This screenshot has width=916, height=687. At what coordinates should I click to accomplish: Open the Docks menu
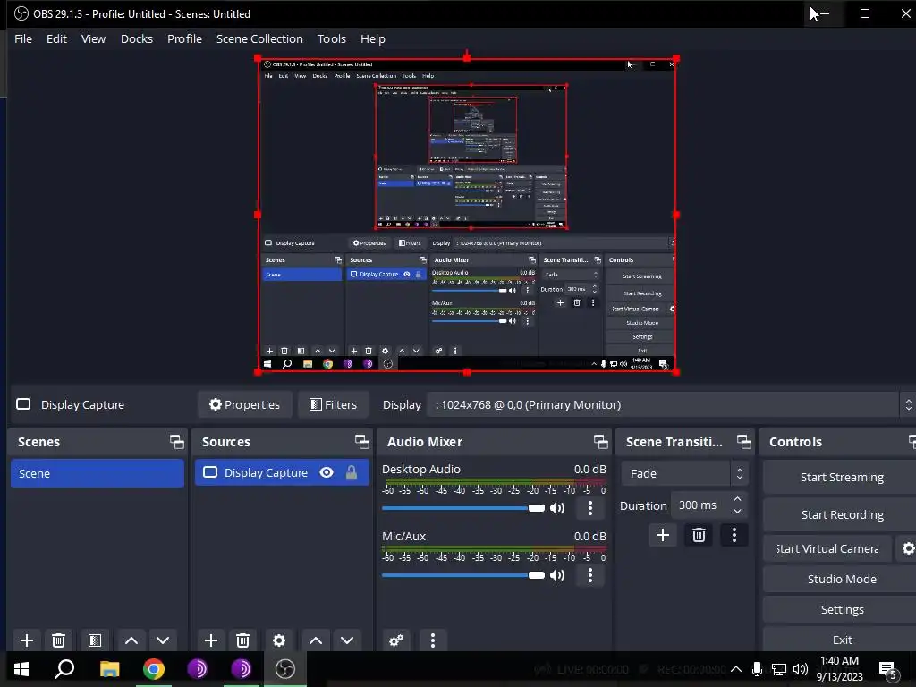(x=137, y=38)
